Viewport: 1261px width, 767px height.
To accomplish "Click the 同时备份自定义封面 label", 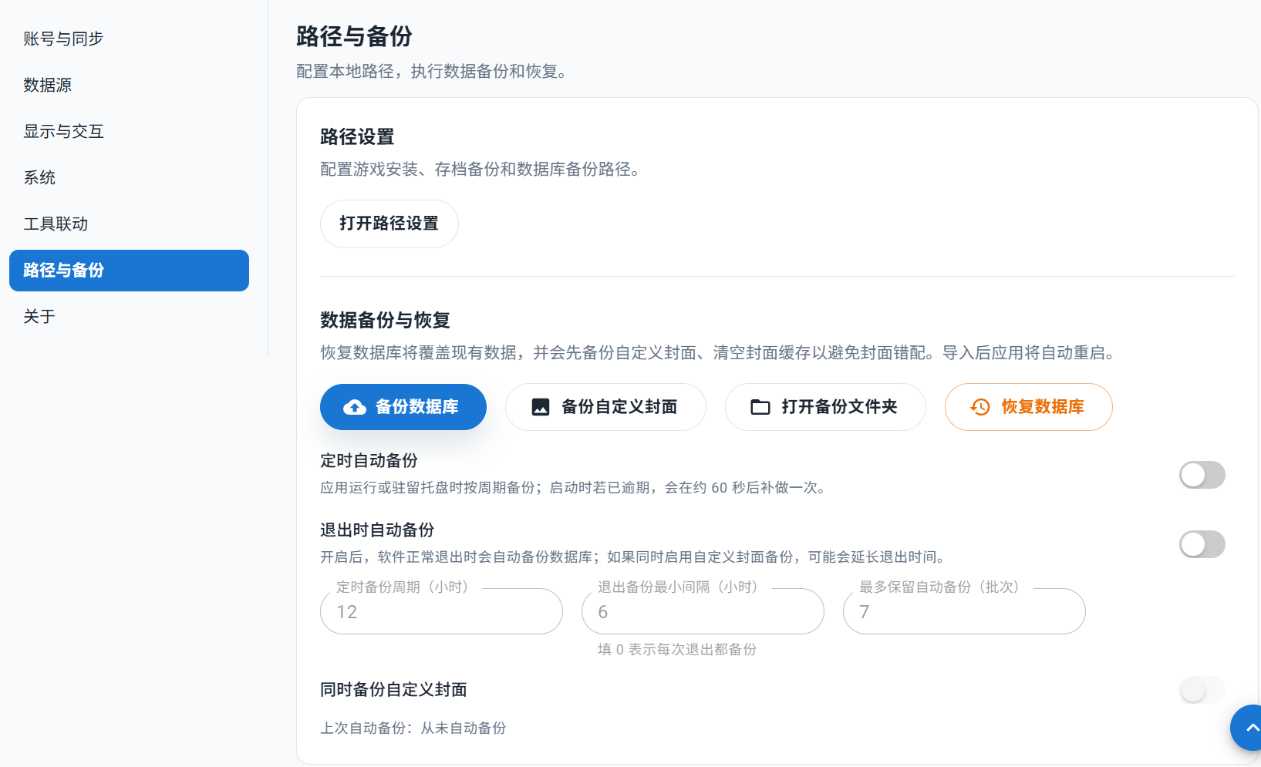I will click(x=393, y=689).
